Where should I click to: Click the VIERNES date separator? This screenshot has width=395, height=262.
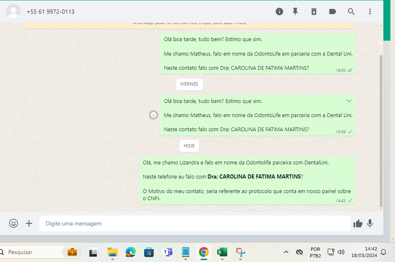(x=189, y=84)
